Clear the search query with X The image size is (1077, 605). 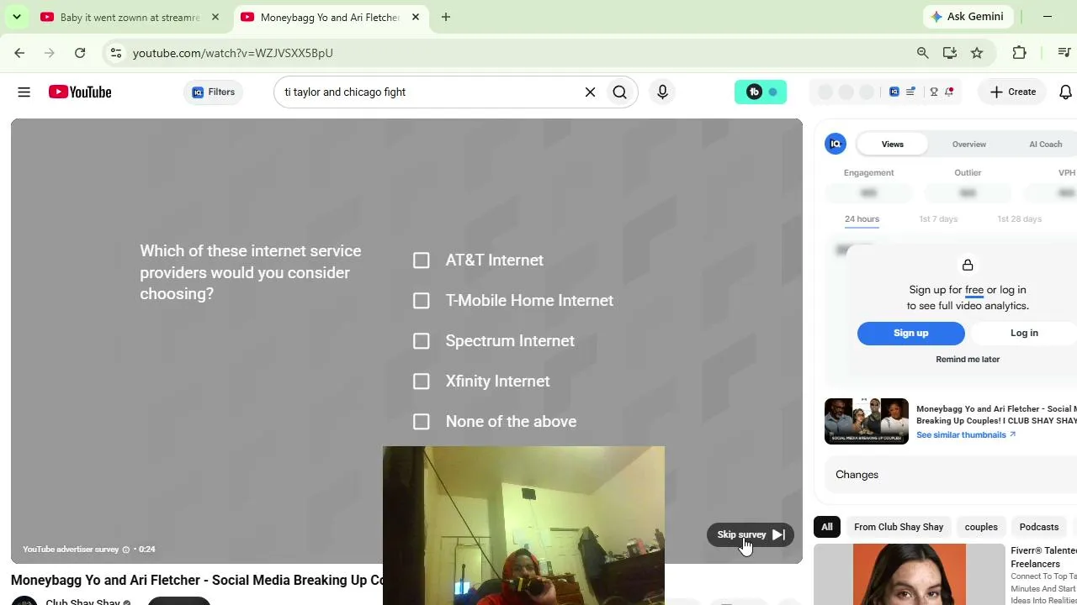[x=590, y=92]
